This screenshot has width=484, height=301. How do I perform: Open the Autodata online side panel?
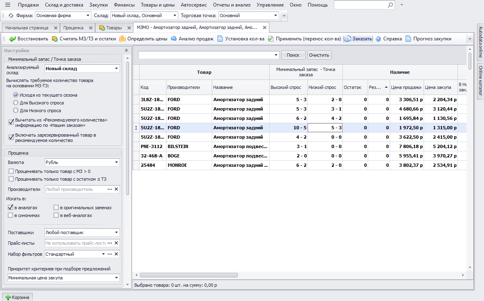click(x=481, y=42)
